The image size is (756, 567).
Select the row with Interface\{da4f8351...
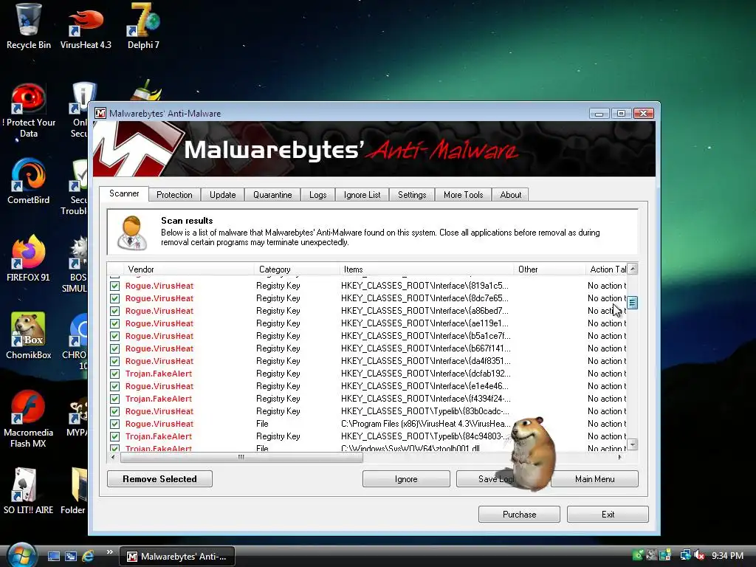click(366, 361)
